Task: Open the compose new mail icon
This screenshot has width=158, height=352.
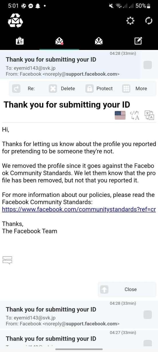Action: click(x=139, y=41)
